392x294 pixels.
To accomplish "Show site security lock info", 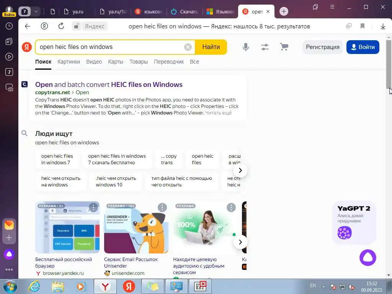I will coord(77,26).
